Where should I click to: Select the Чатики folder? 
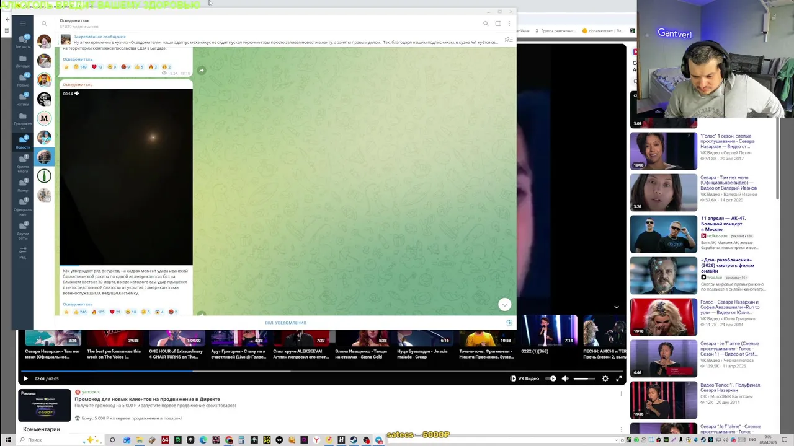[x=23, y=99]
